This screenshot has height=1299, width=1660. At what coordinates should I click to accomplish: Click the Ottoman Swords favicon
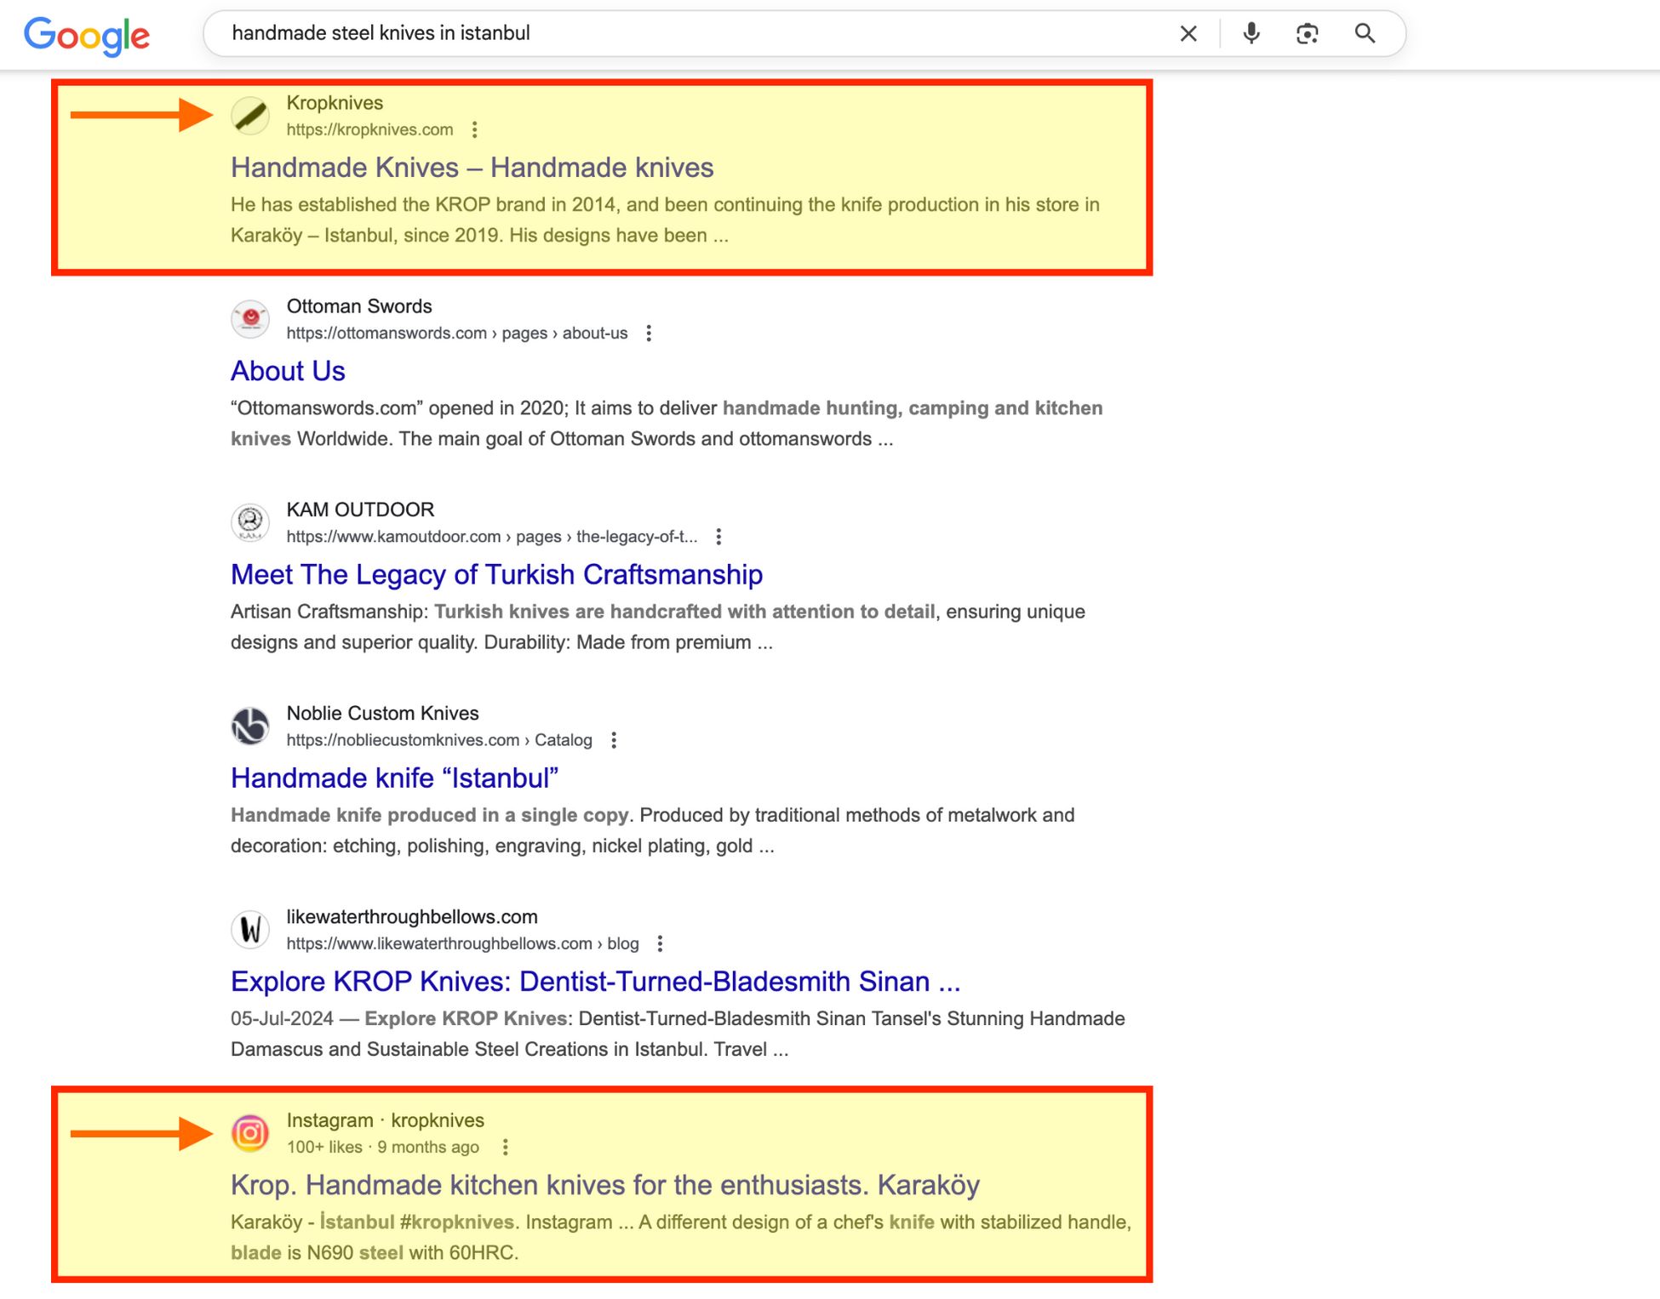(x=249, y=319)
